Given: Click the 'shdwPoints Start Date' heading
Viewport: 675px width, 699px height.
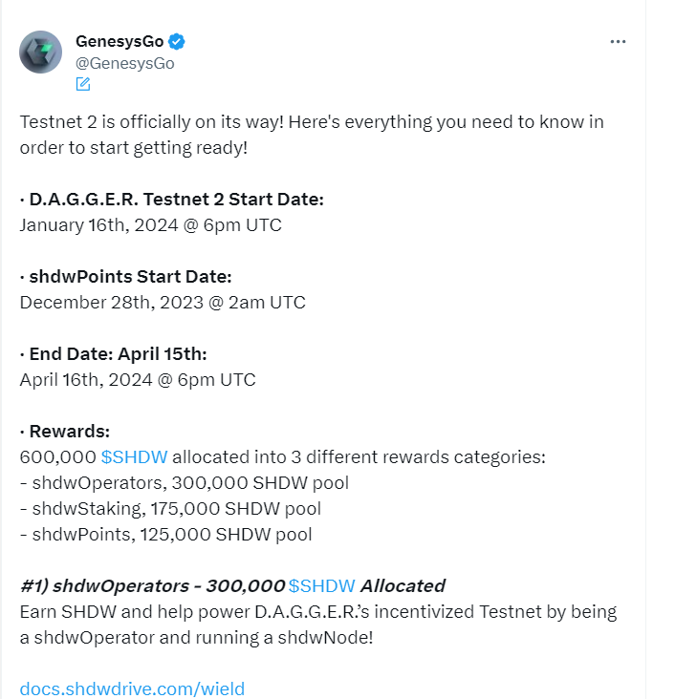Looking at the screenshot, I should [130, 277].
